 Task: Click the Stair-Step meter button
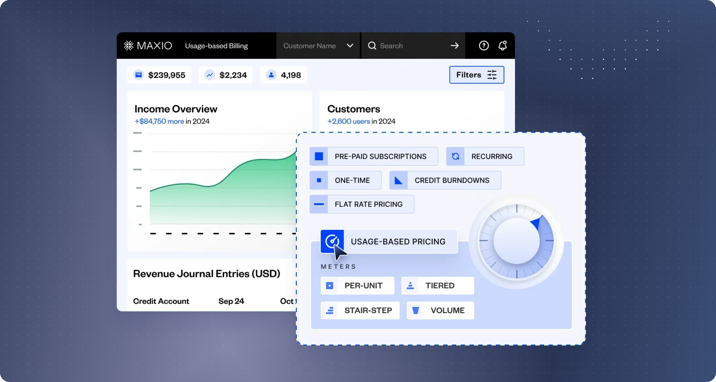(360, 310)
